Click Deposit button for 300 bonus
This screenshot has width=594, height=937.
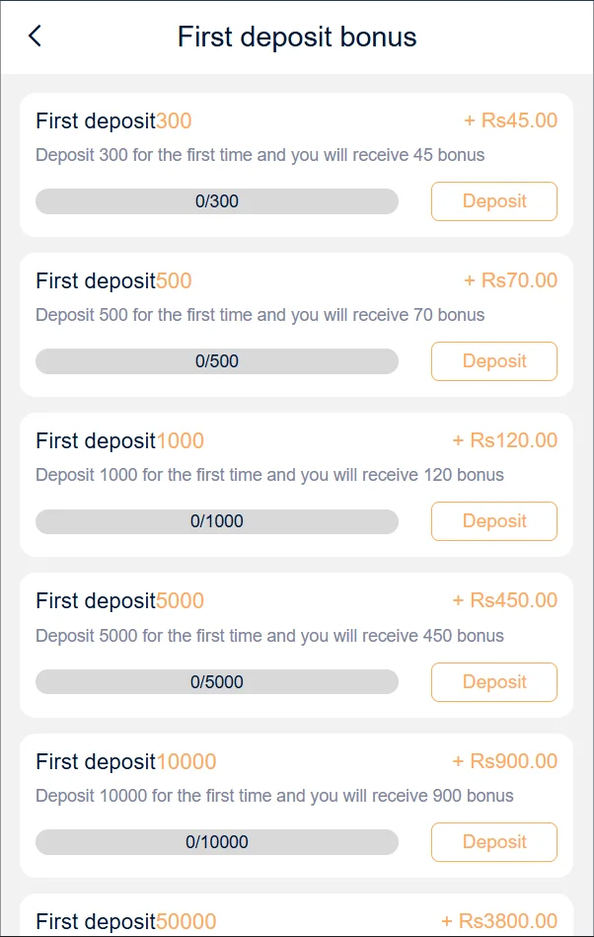[x=493, y=201]
